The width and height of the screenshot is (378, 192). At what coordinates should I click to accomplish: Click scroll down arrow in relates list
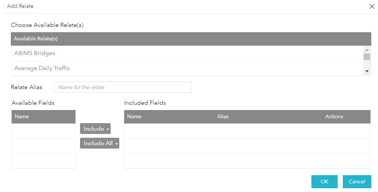click(x=367, y=71)
